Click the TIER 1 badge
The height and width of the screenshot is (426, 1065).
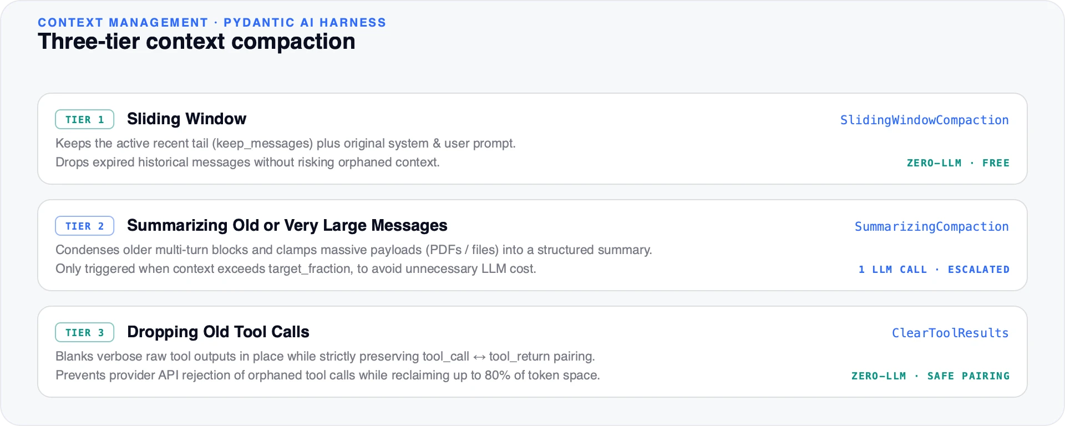tap(84, 119)
